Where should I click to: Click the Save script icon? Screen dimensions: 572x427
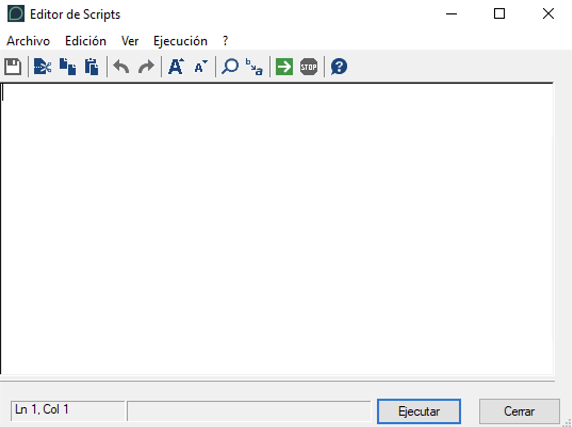pyautogui.click(x=13, y=67)
